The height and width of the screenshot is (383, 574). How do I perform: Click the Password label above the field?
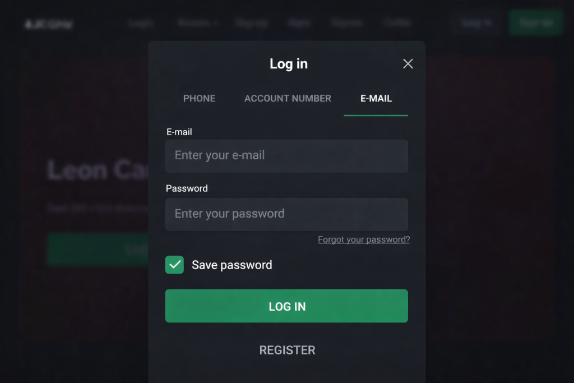tap(187, 188)
